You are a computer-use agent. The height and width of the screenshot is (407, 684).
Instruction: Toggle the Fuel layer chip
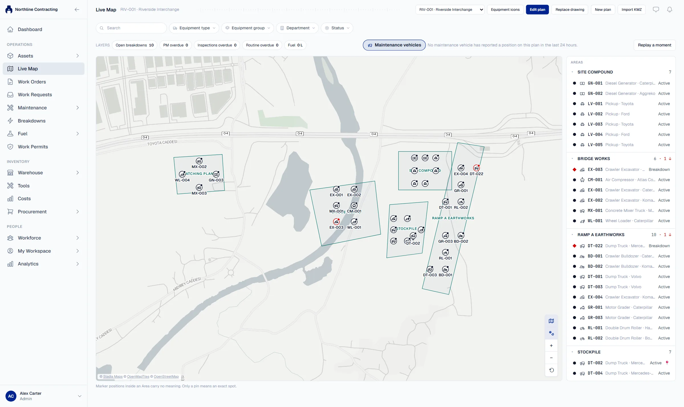point(295,45)
